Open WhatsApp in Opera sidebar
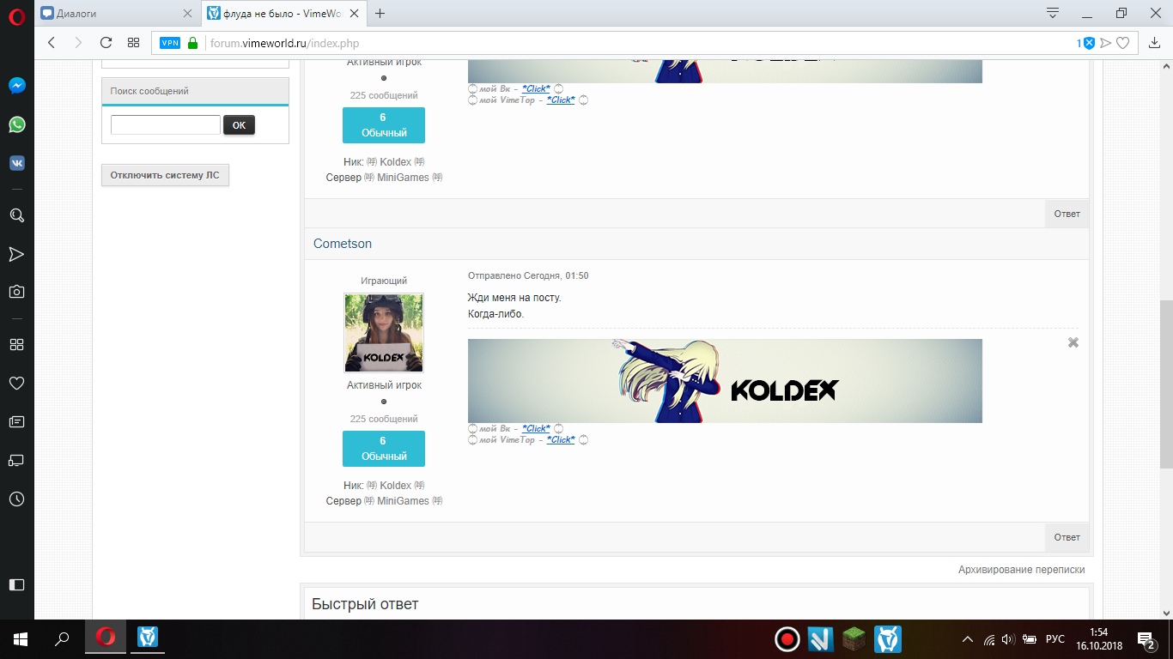The width and height of the screenshot is (1173, 659). (16, 124)
